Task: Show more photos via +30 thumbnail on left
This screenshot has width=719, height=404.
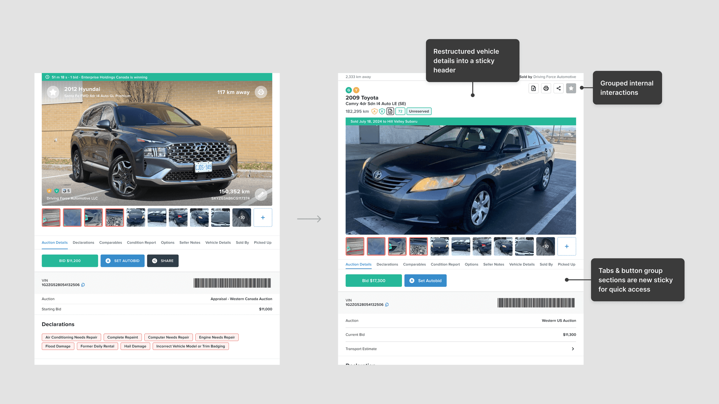Action: (x=242, y=217)
